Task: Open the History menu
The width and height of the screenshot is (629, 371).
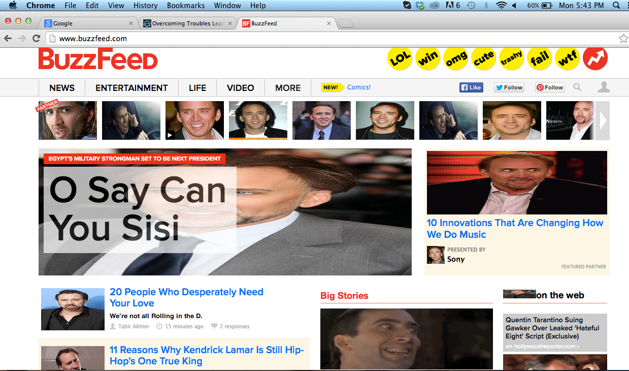Action: [145, 6]
